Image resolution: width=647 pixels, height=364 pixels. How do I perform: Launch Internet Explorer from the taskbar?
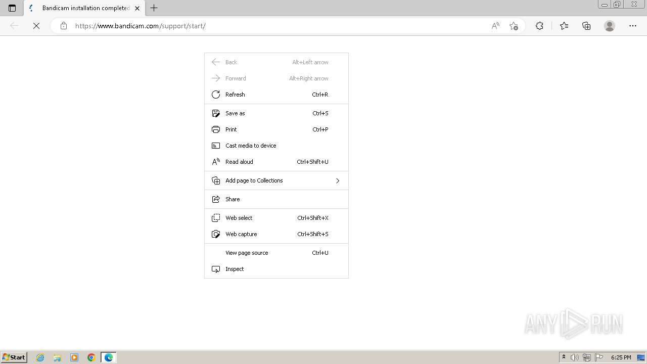click(40, 357)
